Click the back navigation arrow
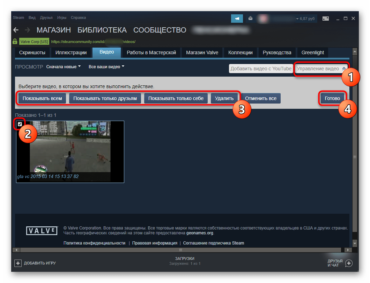Image resolution: width=370 pixels, height=283 pixels. pos(16,30)
